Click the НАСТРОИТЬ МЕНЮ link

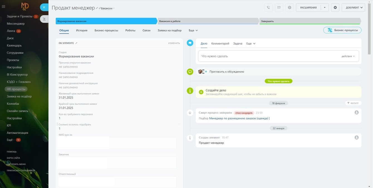click(x=16, y=164)
